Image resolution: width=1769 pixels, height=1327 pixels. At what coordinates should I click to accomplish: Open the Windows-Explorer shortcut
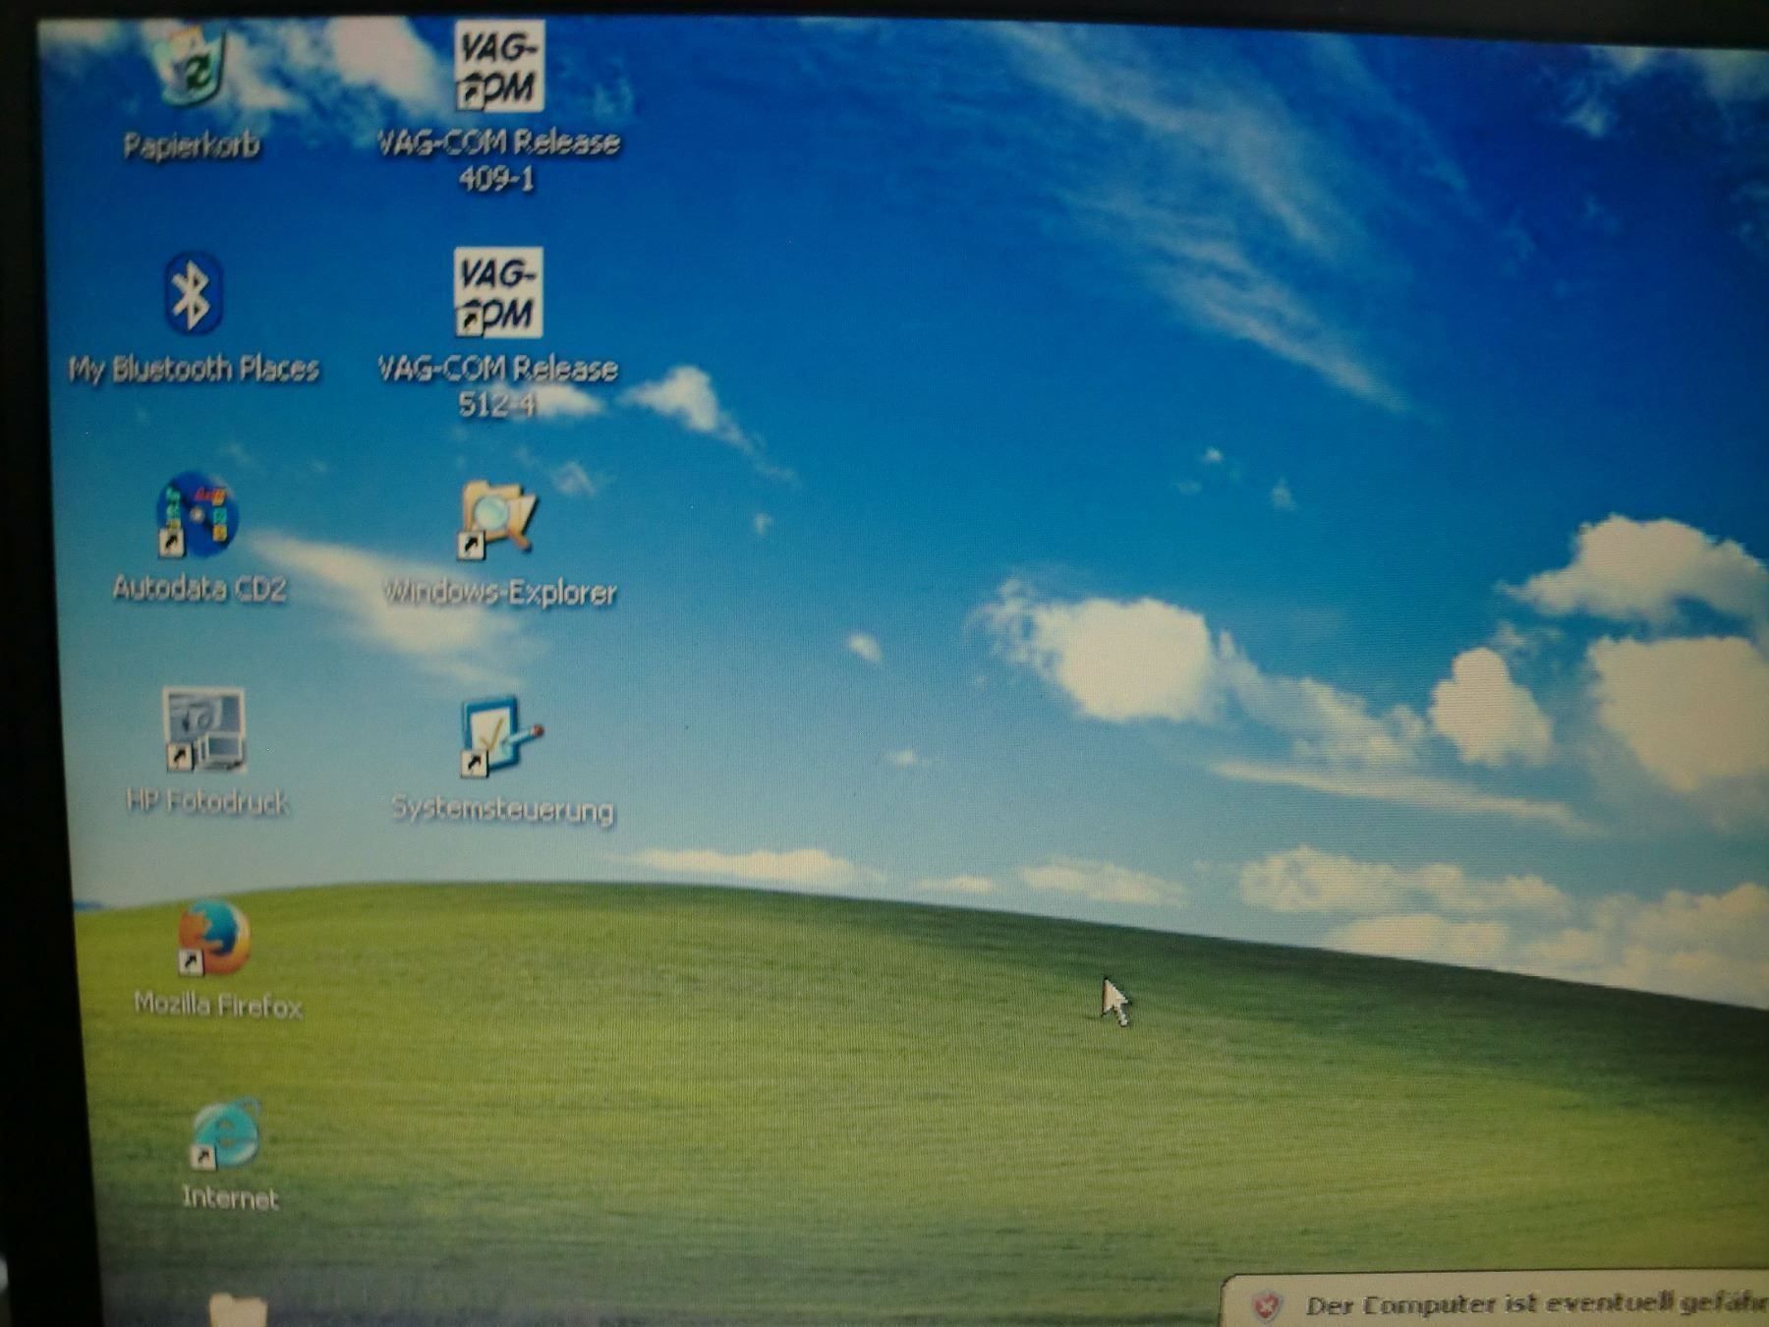click(x=498, y=518)
